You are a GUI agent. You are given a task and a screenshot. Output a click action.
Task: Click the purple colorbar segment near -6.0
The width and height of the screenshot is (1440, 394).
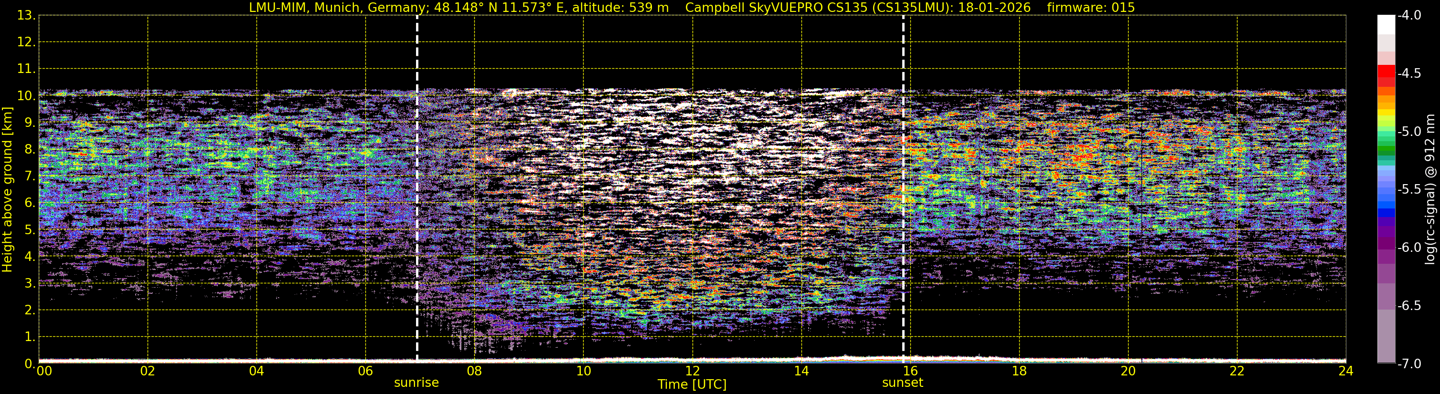1387,244
